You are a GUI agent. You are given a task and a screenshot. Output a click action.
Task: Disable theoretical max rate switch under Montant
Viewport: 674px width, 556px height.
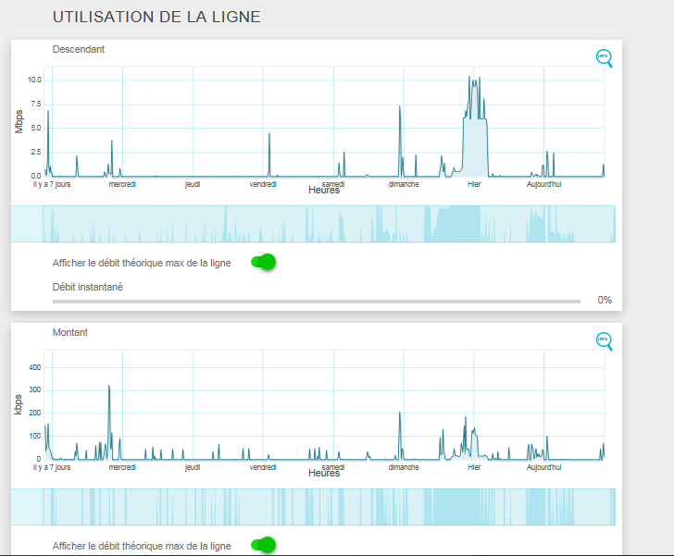[264, 545]
